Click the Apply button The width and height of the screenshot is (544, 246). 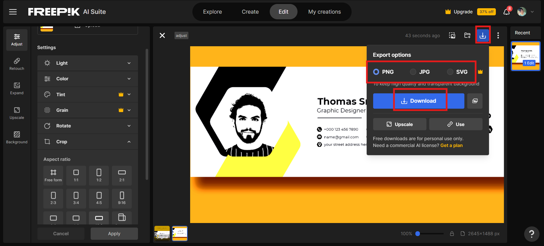114,234
